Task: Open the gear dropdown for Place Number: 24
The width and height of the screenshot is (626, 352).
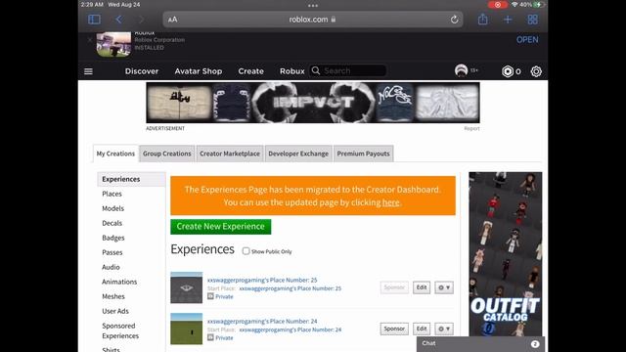Action: [444, 329]
